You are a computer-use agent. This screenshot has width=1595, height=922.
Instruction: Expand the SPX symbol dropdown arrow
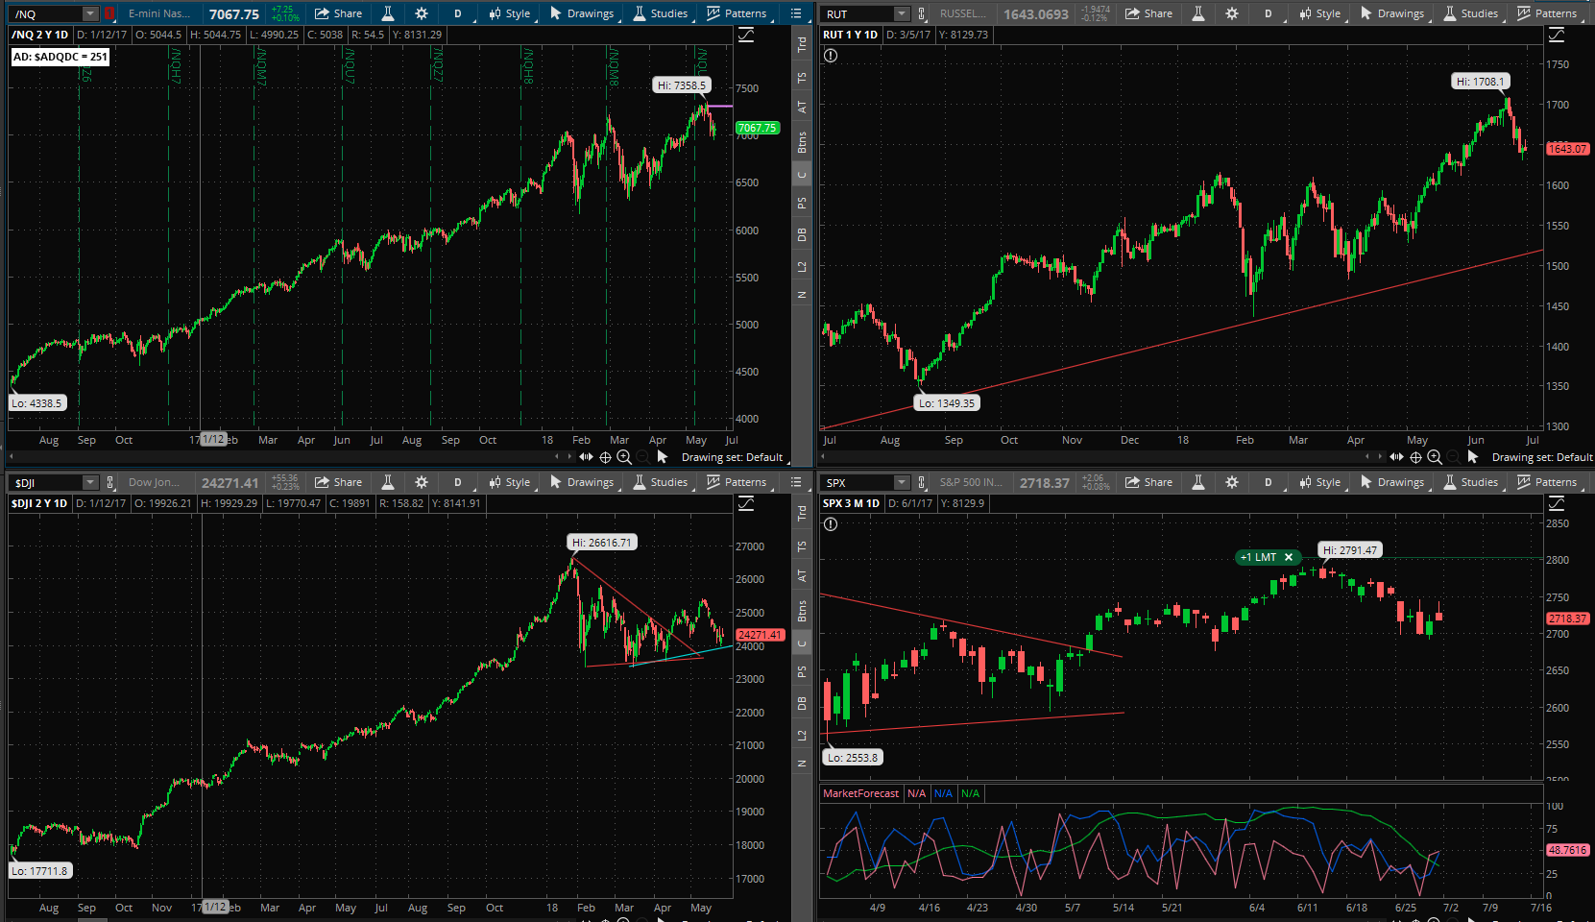pyautogui.click(x=901, y=482)
